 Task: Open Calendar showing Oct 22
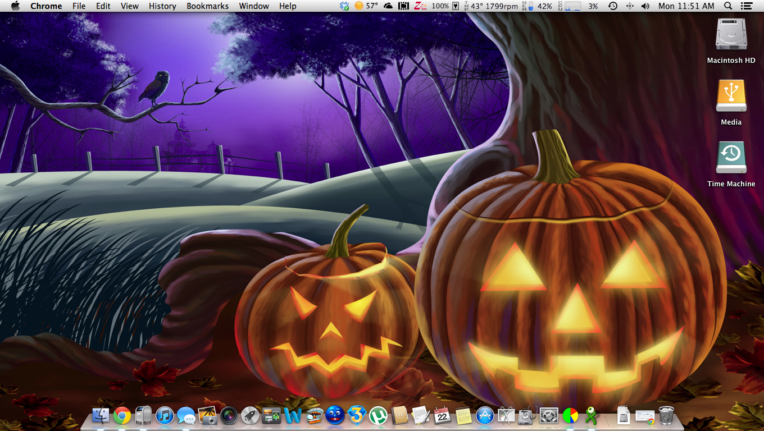442,416
